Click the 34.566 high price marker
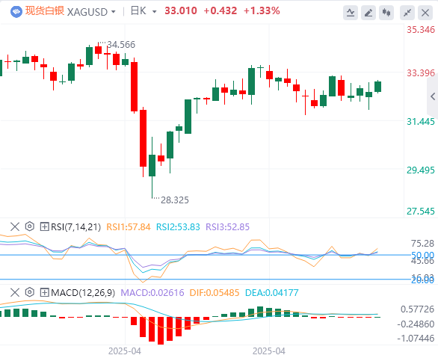This screenshot has height=361, width=438. 121,44
